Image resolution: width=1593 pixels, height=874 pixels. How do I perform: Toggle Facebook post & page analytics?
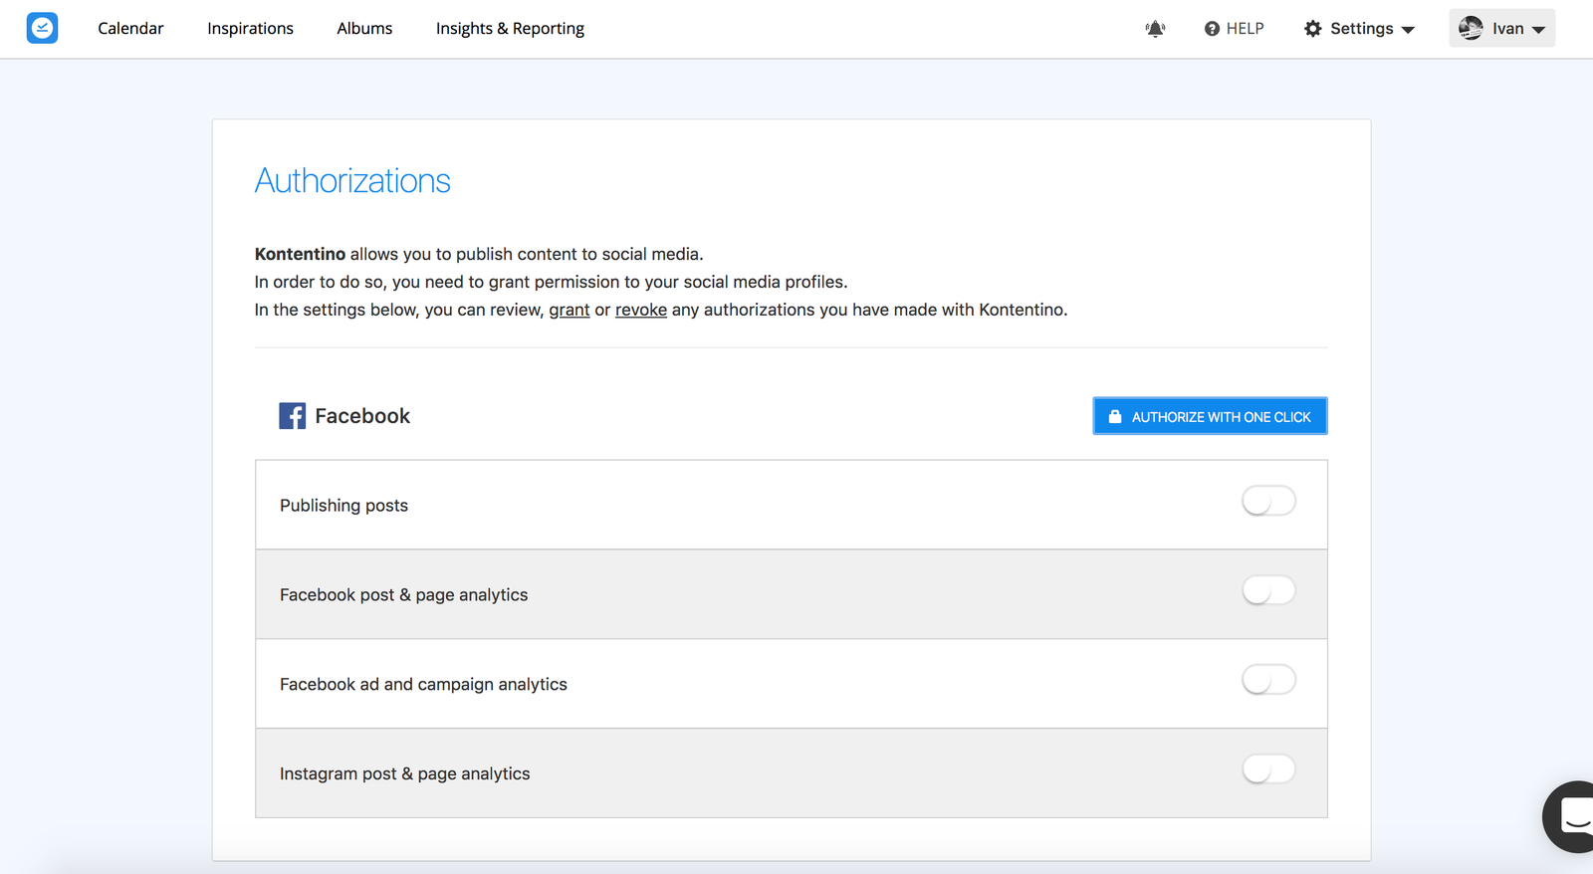[1268, 590]
